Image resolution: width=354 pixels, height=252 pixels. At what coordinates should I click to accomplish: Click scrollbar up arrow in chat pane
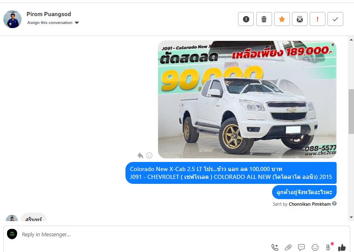[x=351, y=40]
